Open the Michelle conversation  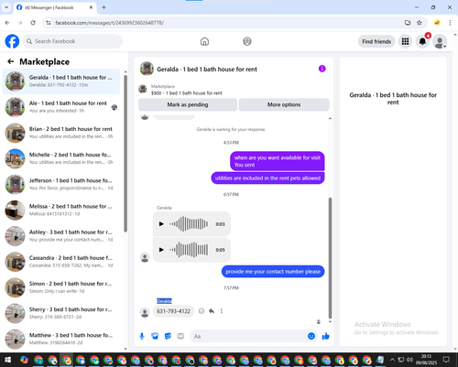click(x=61, y=158)
